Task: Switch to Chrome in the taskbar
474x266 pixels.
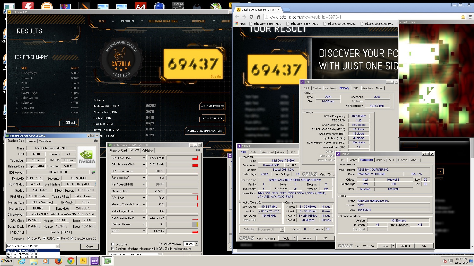Action: tap(70, 261)
